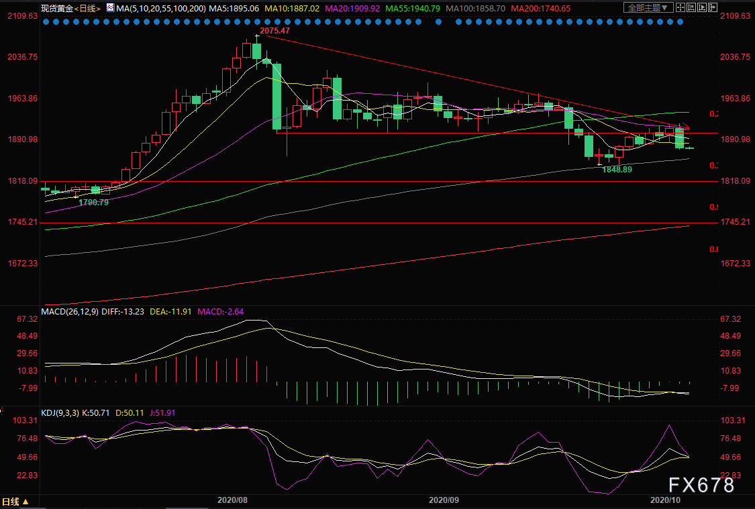Click the first blue event dot on left
Viewport: 755px width, 509px height.
pos(45,21)
